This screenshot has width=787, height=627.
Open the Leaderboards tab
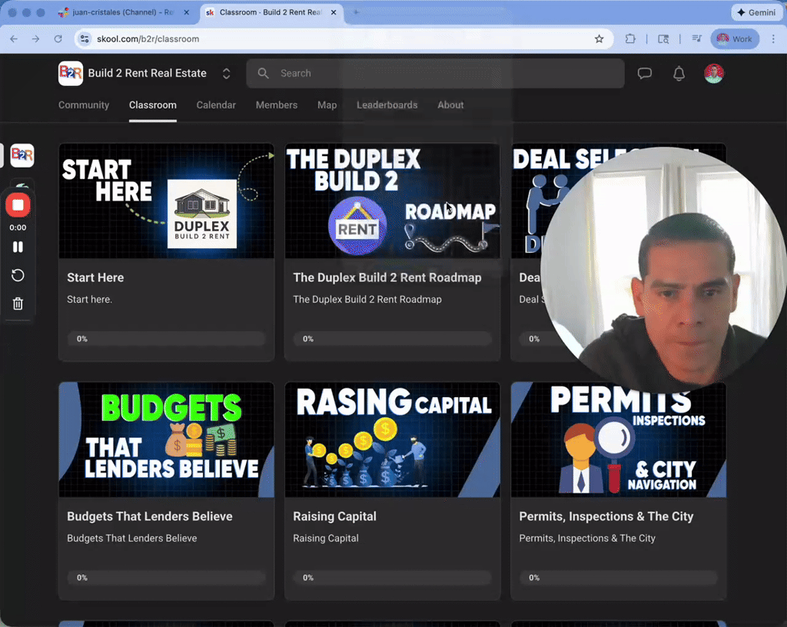[x=387, y=104]
